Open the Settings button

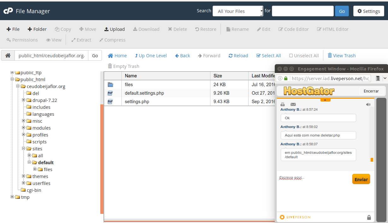[x=368, y=11]
